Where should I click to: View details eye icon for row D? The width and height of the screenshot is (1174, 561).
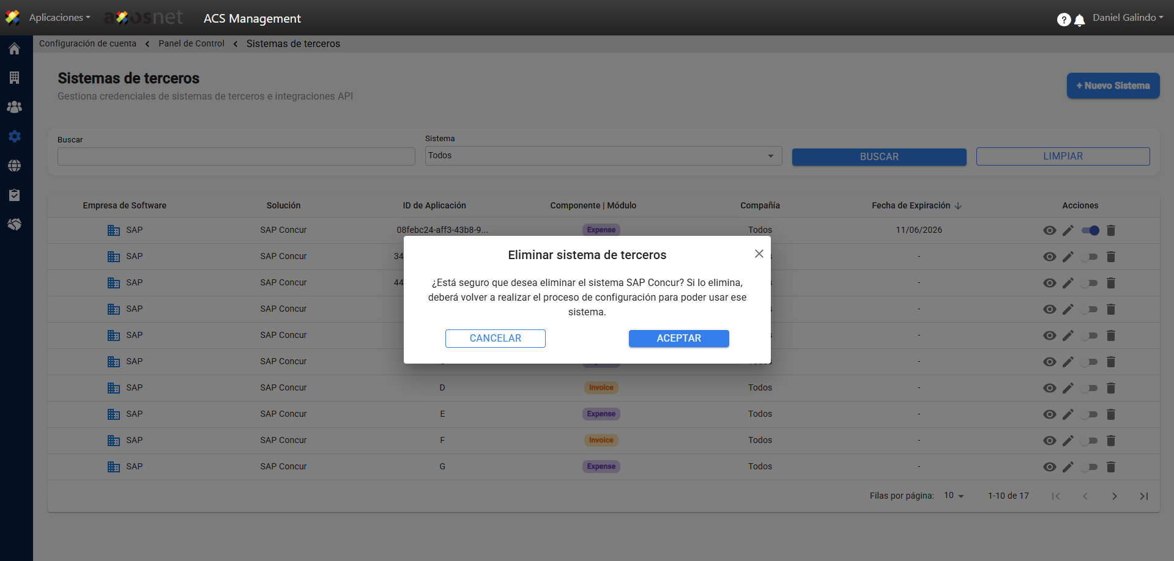1049,388
